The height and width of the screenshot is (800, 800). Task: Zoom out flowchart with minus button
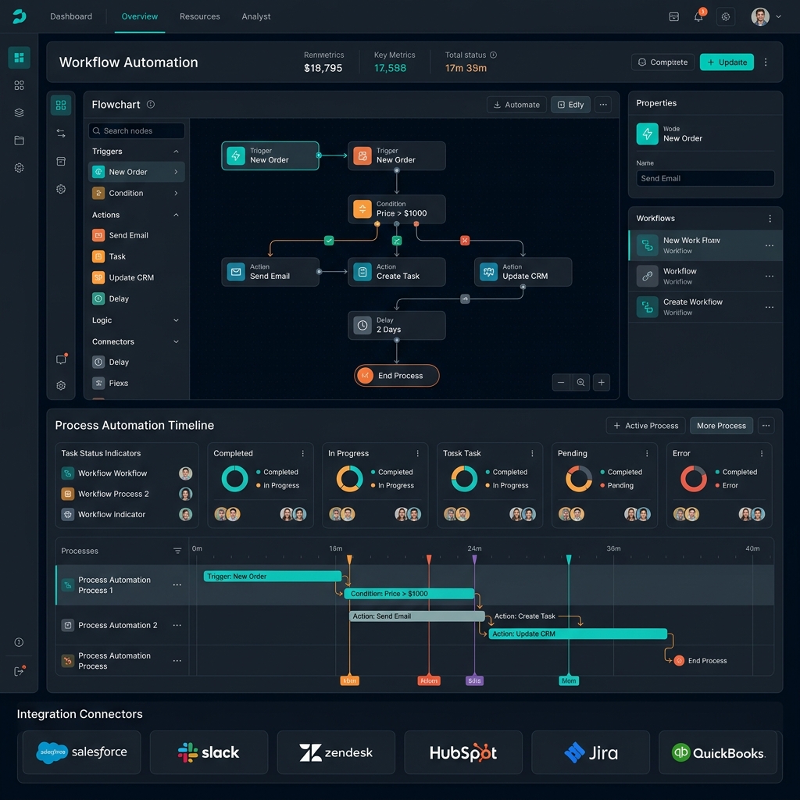pos(561,382)
